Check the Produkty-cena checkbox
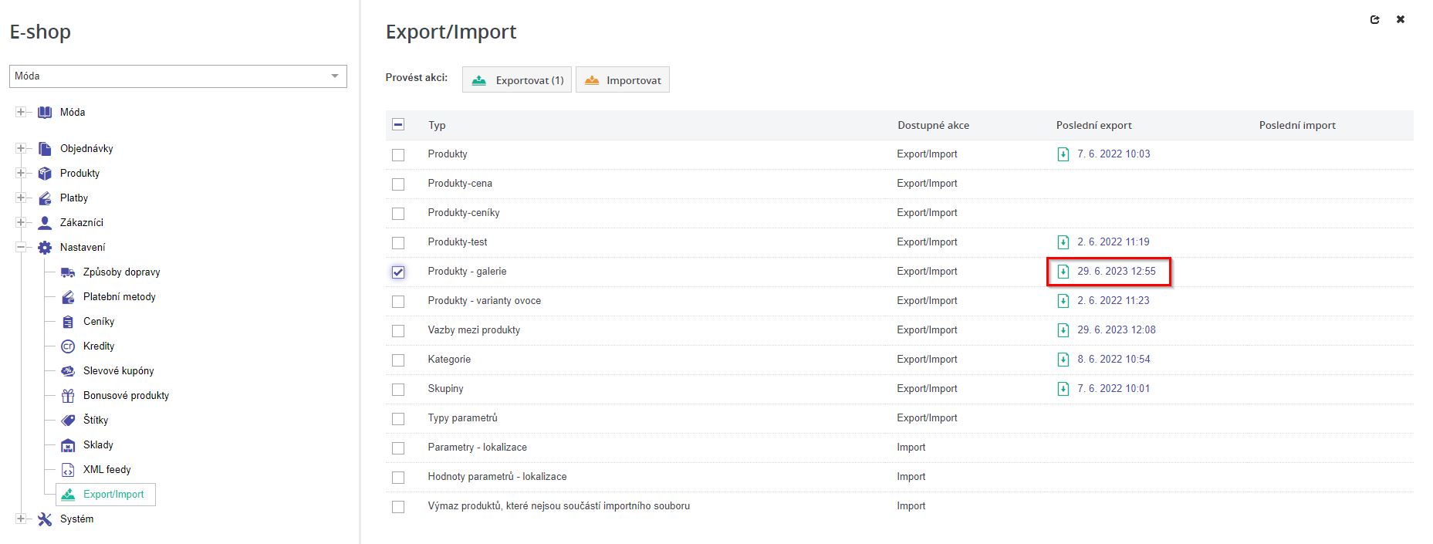 point(398,184)
